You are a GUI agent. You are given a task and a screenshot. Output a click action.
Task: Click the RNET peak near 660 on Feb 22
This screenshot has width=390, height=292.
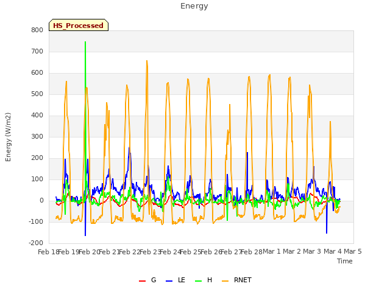(147, 61)
